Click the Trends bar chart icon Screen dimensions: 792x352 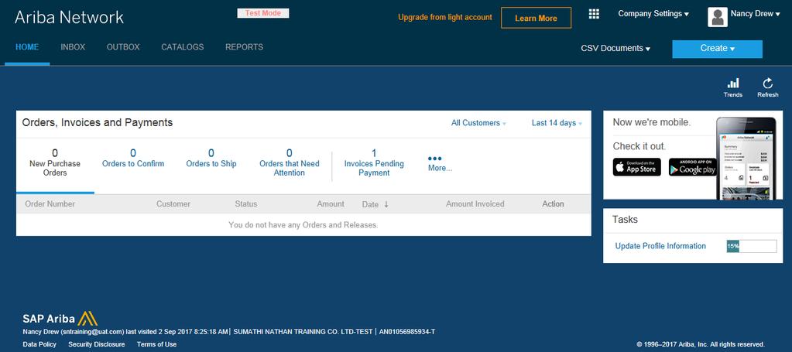point(733,84)
